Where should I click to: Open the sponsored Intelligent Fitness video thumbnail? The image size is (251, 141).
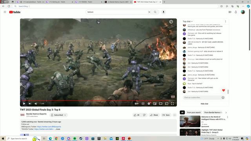[x=190, y=121]
